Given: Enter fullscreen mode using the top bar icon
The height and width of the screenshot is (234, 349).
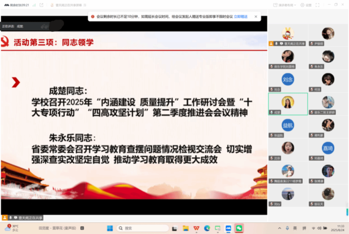Looking at the screenshot, I should tap(317, 5).
